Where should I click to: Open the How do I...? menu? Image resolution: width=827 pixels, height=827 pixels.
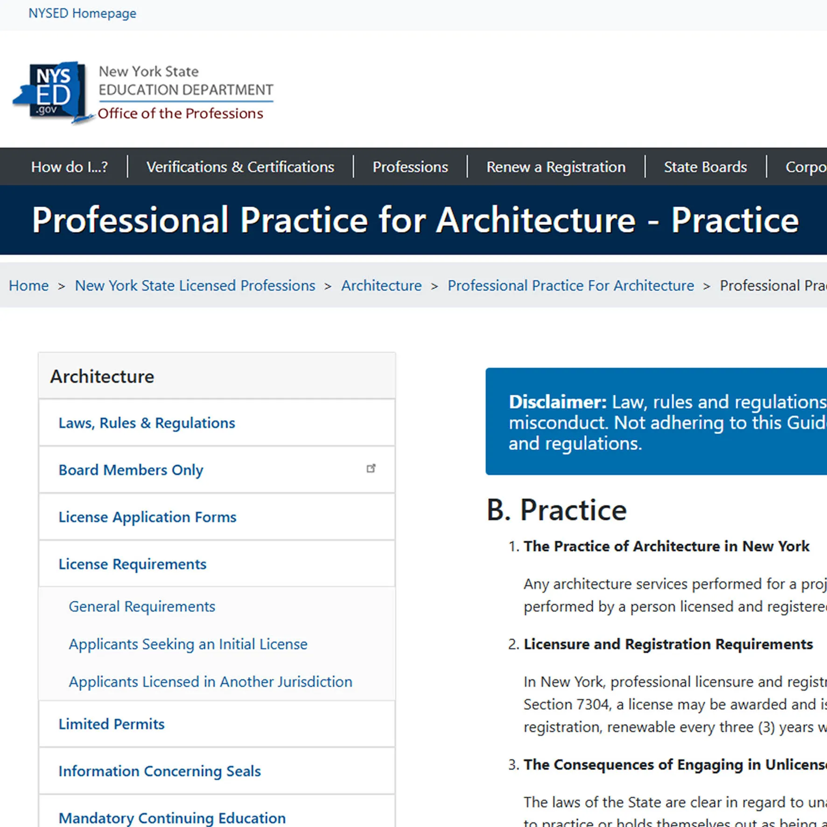pos(70,167)
